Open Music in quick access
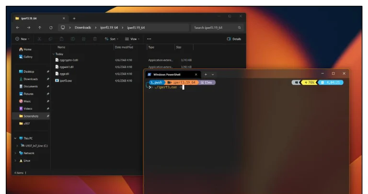 point(27,102)
